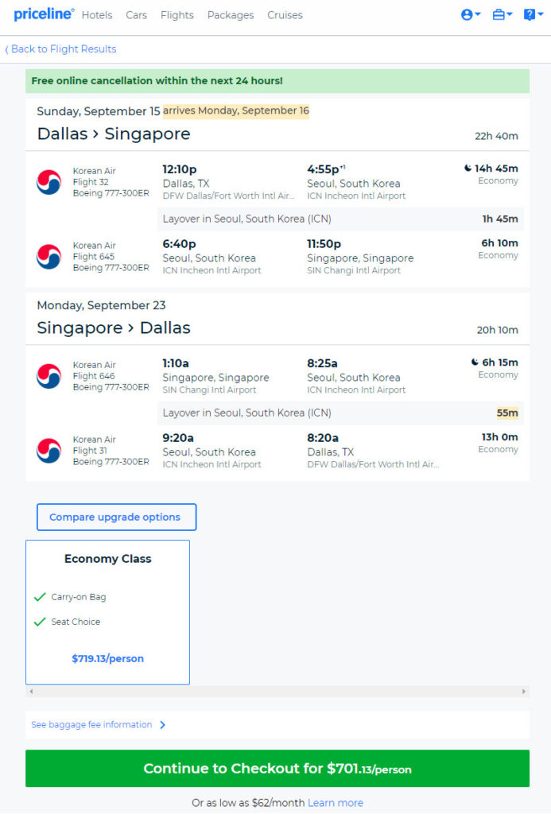
Task: Click the Korean Air logo for Flight 646
Action: 49,376
